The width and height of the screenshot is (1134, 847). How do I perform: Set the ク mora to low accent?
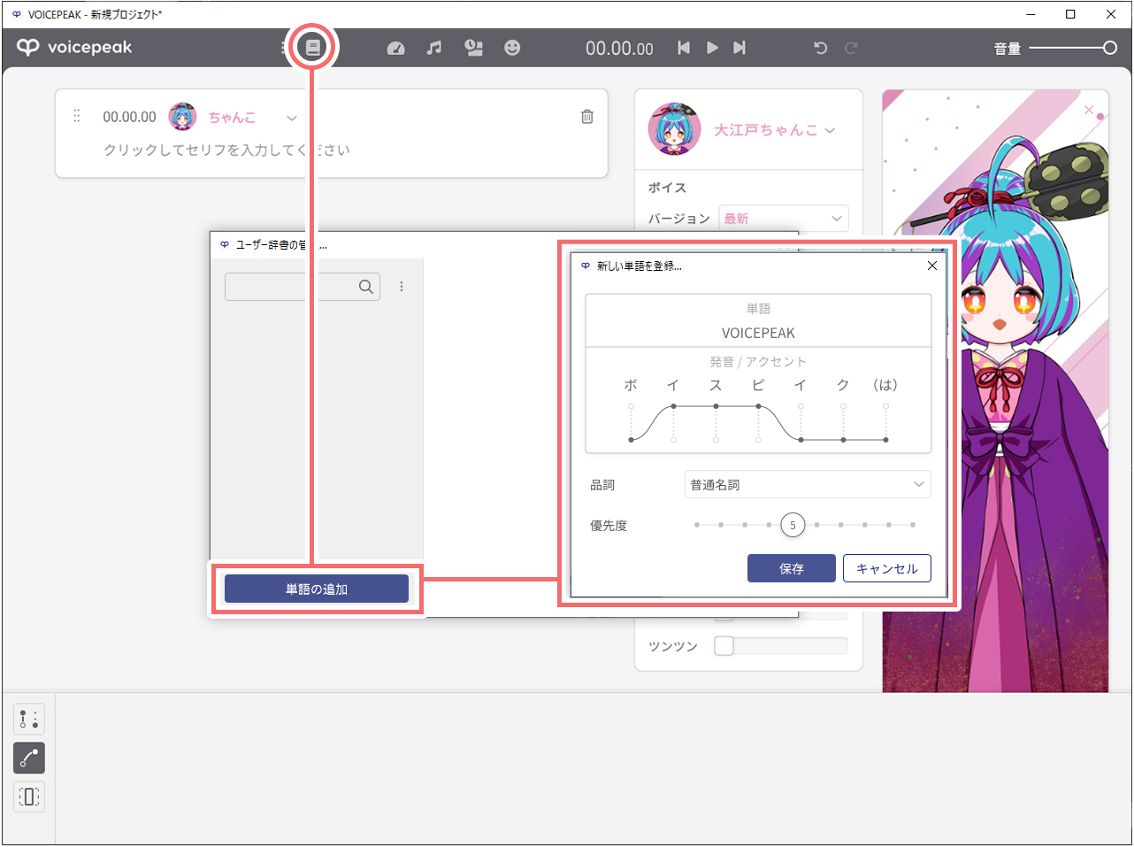(x=843, y=440)
